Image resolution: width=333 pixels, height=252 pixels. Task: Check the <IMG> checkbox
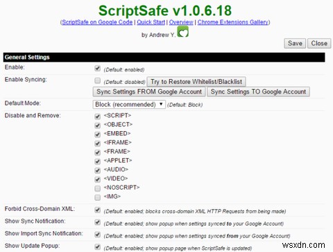(x=98, y=197)
